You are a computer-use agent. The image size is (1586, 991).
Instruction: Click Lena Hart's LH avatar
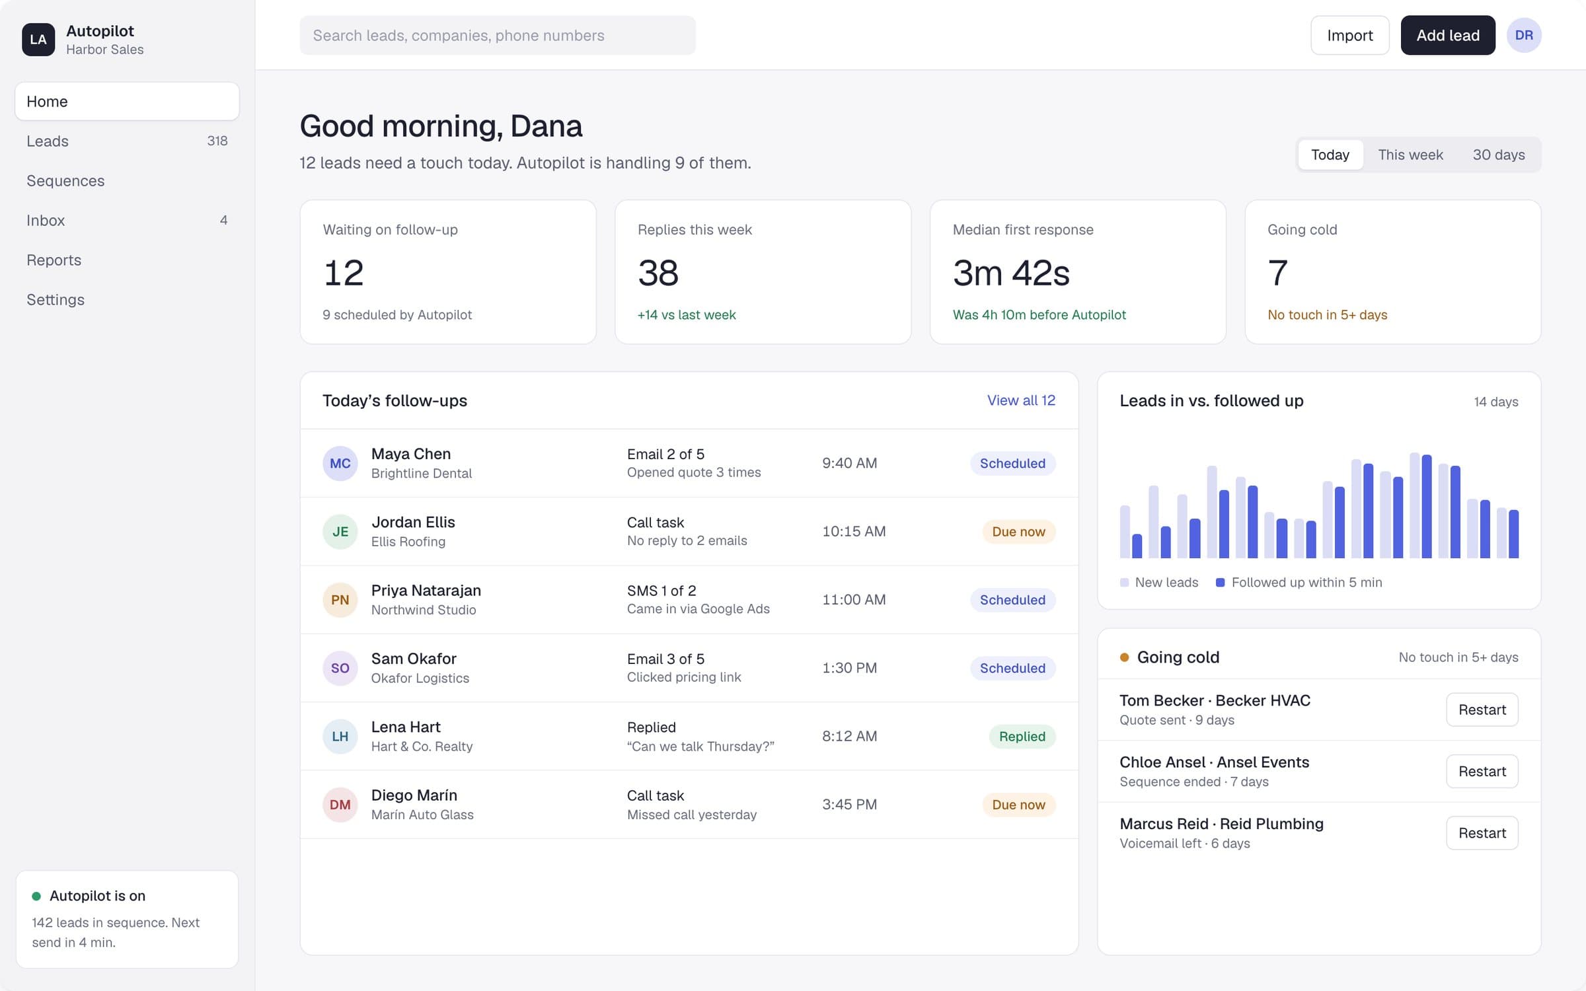340,736
